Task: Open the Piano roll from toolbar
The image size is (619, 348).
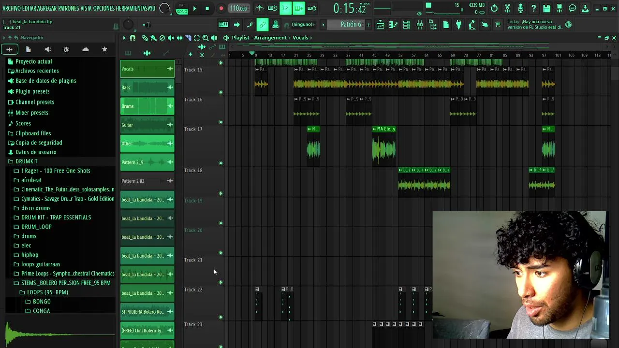Action: click(x=393, y=25)
